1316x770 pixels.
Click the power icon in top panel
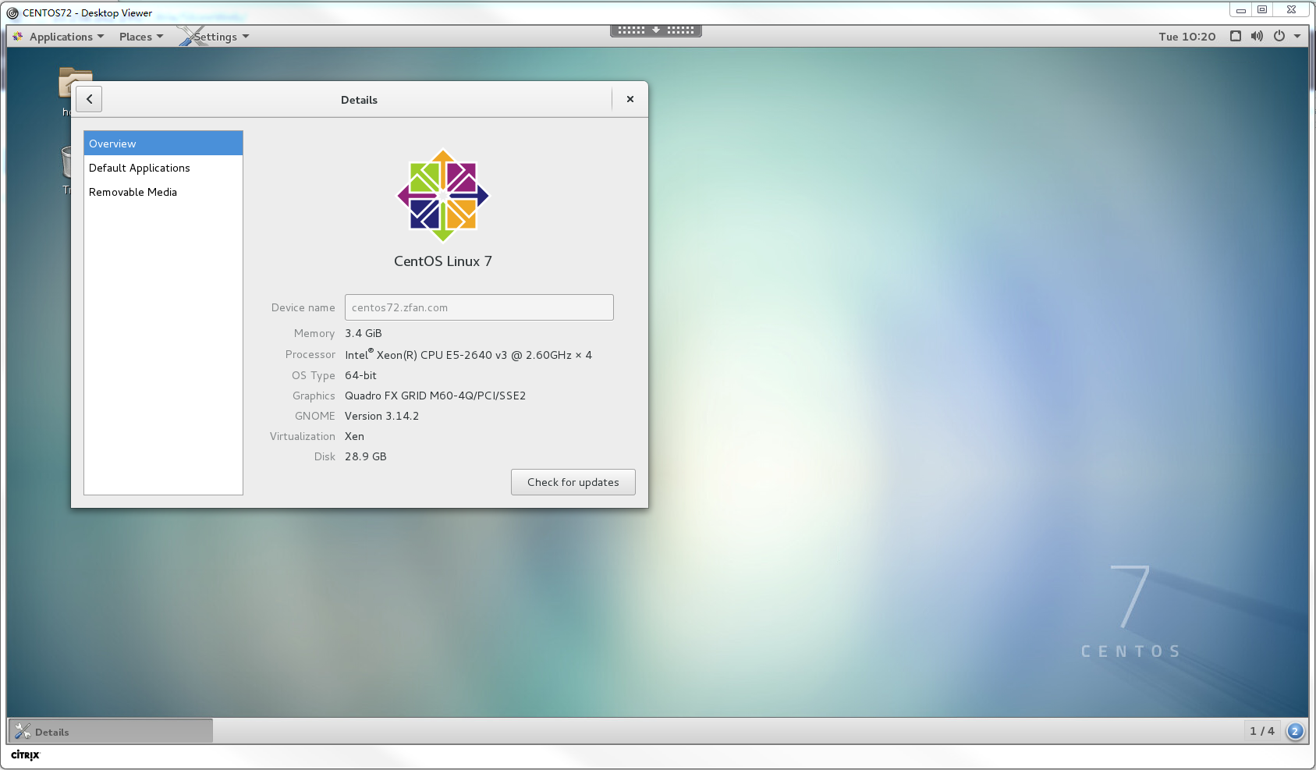1279,37
